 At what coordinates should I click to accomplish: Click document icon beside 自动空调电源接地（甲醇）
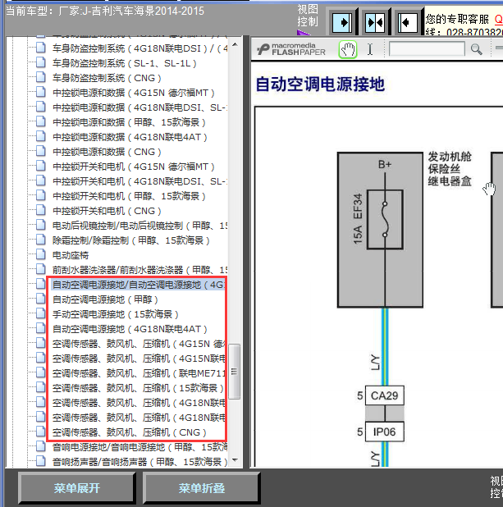point(41,299)
